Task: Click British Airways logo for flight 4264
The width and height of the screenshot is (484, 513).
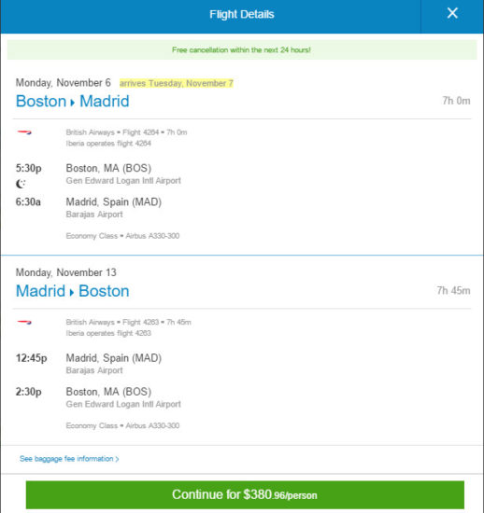Action: tap(24, 132)
